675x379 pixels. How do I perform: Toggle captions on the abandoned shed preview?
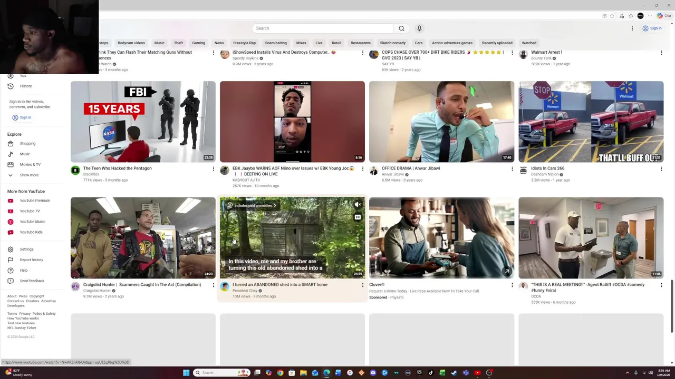pos(358,217)
